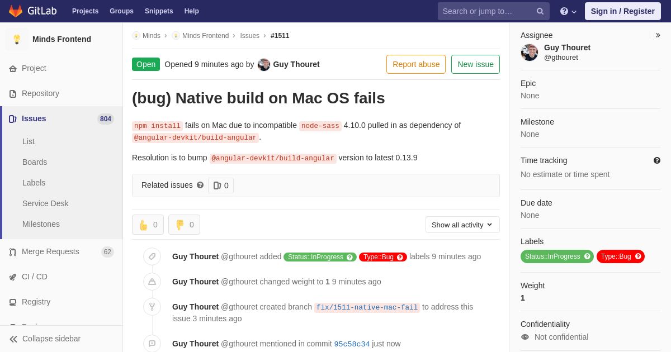The width and height of the screenshot is (671, 352).
Task: Click the assignee avatar in right sidebar
Action: 530,53
